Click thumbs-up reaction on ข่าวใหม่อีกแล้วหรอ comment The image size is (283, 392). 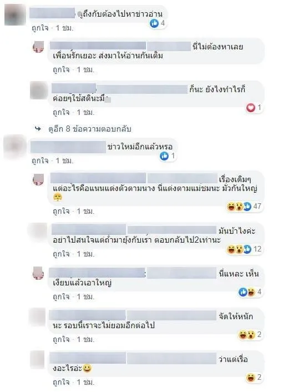(x=168, y=156)
